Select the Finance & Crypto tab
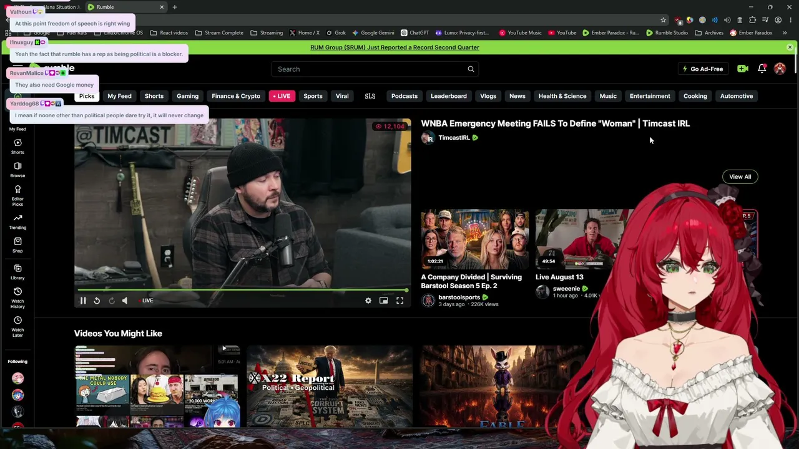The image size is (799, 449). 236,96
